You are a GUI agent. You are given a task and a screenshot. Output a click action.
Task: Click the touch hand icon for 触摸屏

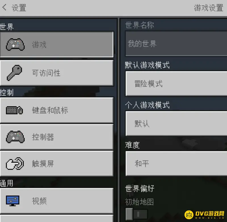click(15, 163)
